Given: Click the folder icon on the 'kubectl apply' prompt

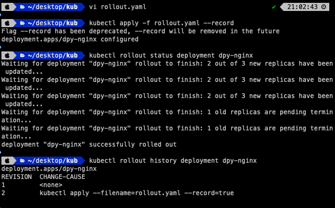Looking at the screenshot, I should pos(22,23).
